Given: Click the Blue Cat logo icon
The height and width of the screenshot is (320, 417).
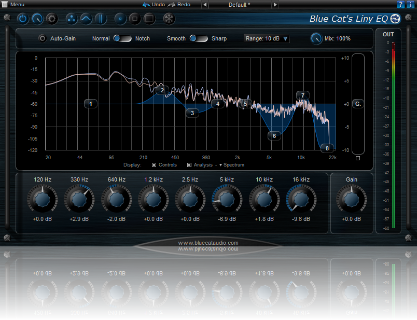Looking at the screenshot, I should coord(395,19).
